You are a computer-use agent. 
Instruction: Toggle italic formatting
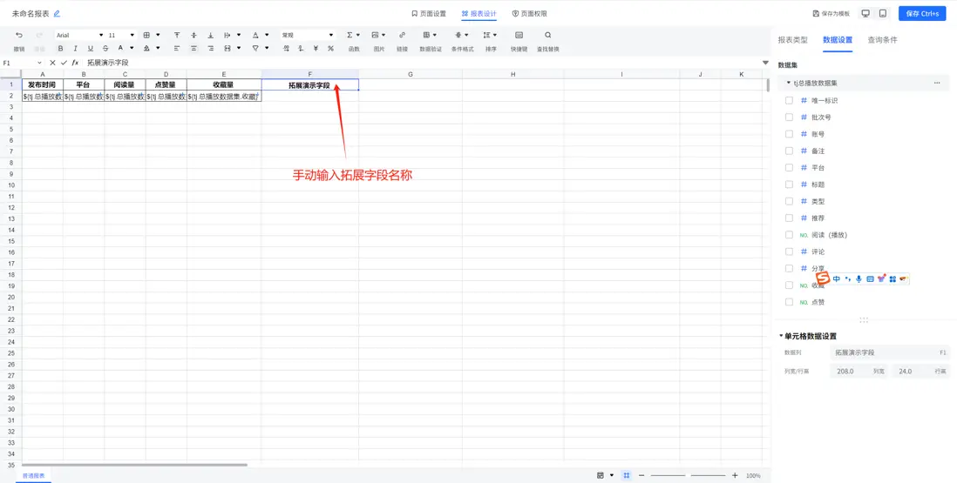pyautogui.click(x=75, y=49)
